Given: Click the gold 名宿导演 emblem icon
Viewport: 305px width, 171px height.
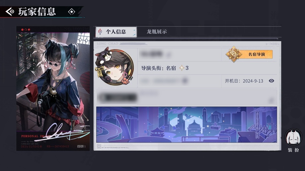Looking at the screenshot, I should pos(234,54).
